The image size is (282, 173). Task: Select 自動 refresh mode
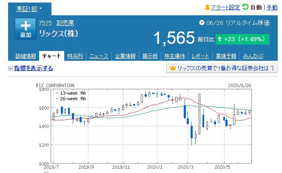click(256, 8)
